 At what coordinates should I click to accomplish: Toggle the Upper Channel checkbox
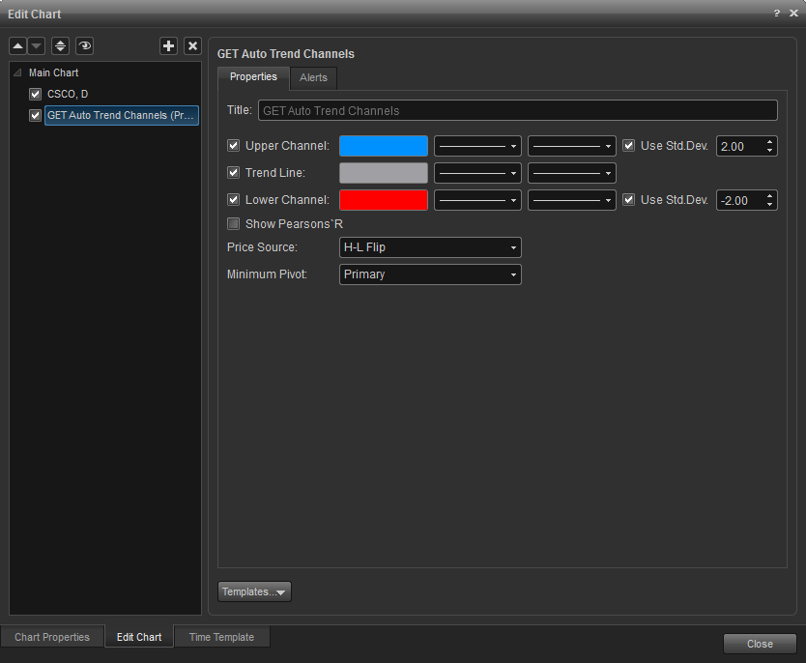(233, 145)
